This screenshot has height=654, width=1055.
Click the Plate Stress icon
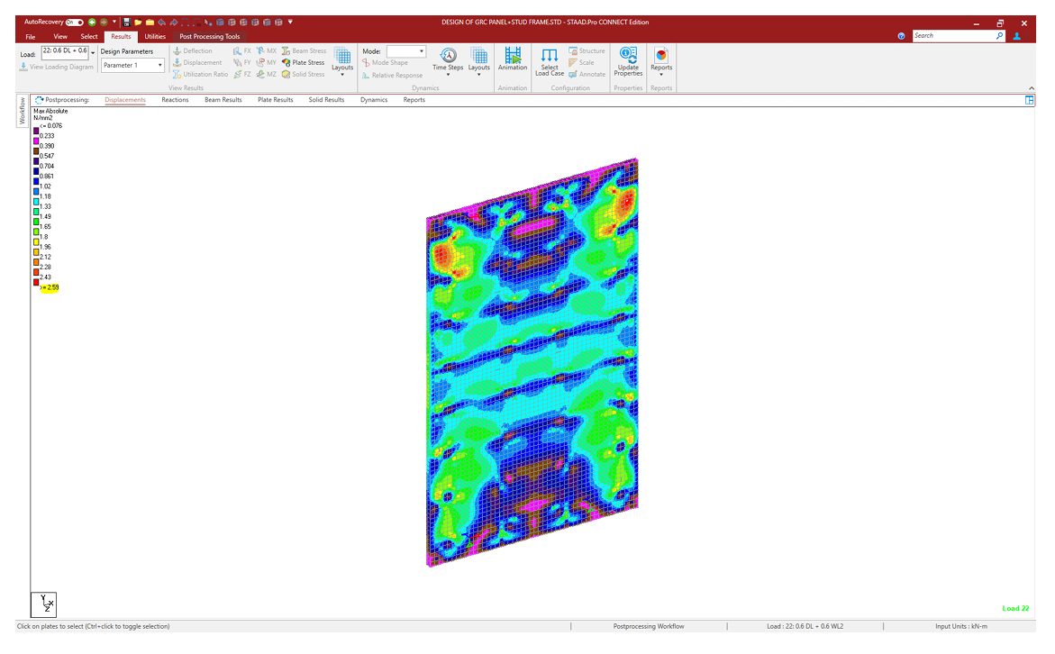click(286, 63)
